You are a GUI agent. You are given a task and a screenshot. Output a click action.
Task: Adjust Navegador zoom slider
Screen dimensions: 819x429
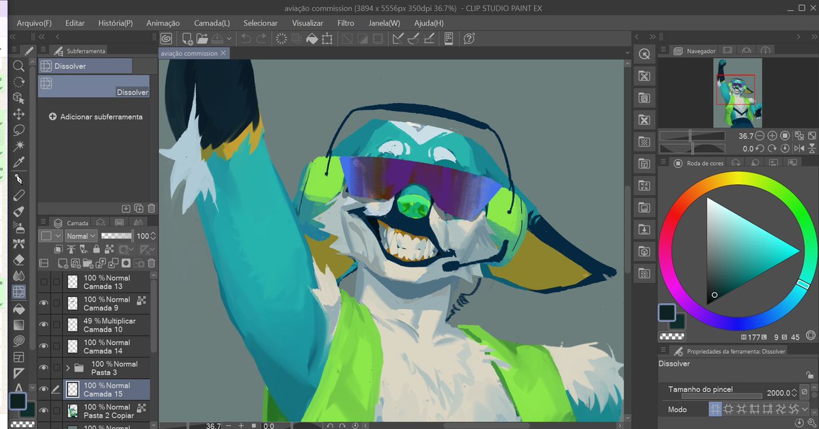point(693,136)
